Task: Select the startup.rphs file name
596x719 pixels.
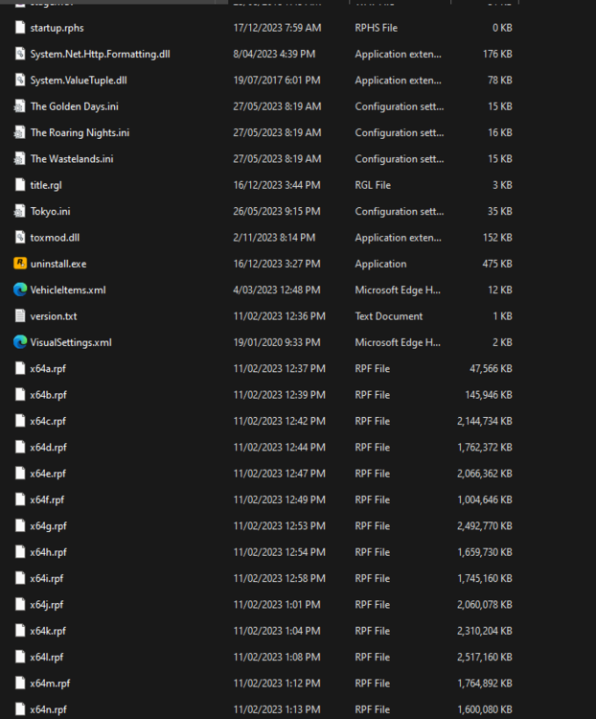Action: [x=57, y=28]
